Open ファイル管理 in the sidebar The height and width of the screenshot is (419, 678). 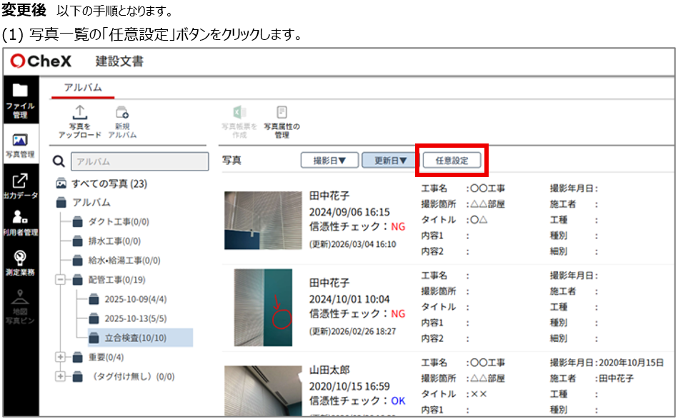[20, 101]
